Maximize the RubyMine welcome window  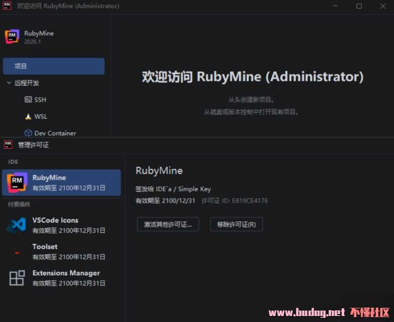(x=359, y=6)
